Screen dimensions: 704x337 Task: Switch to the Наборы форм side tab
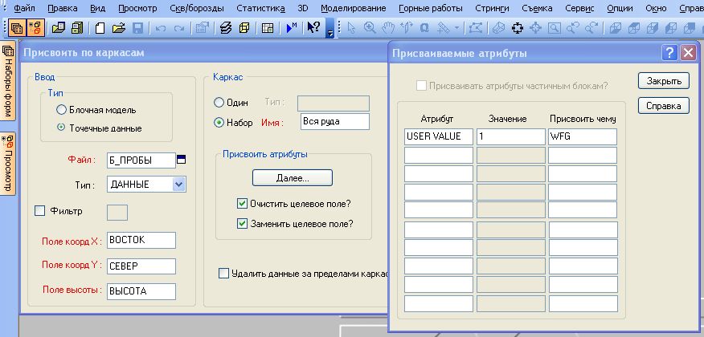(9, 81)
